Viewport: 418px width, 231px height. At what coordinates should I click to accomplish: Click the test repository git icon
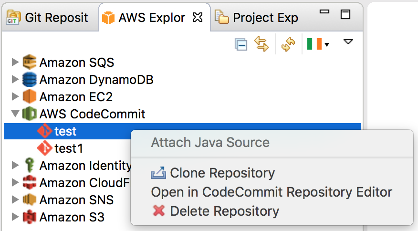click(x=45, y=131)
